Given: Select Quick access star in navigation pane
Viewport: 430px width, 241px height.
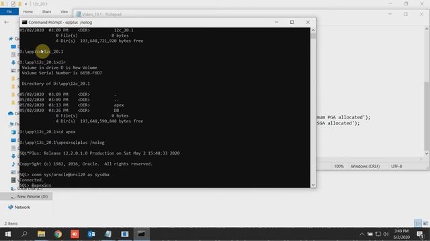Looking at the screenshot, I should [11, 39].
